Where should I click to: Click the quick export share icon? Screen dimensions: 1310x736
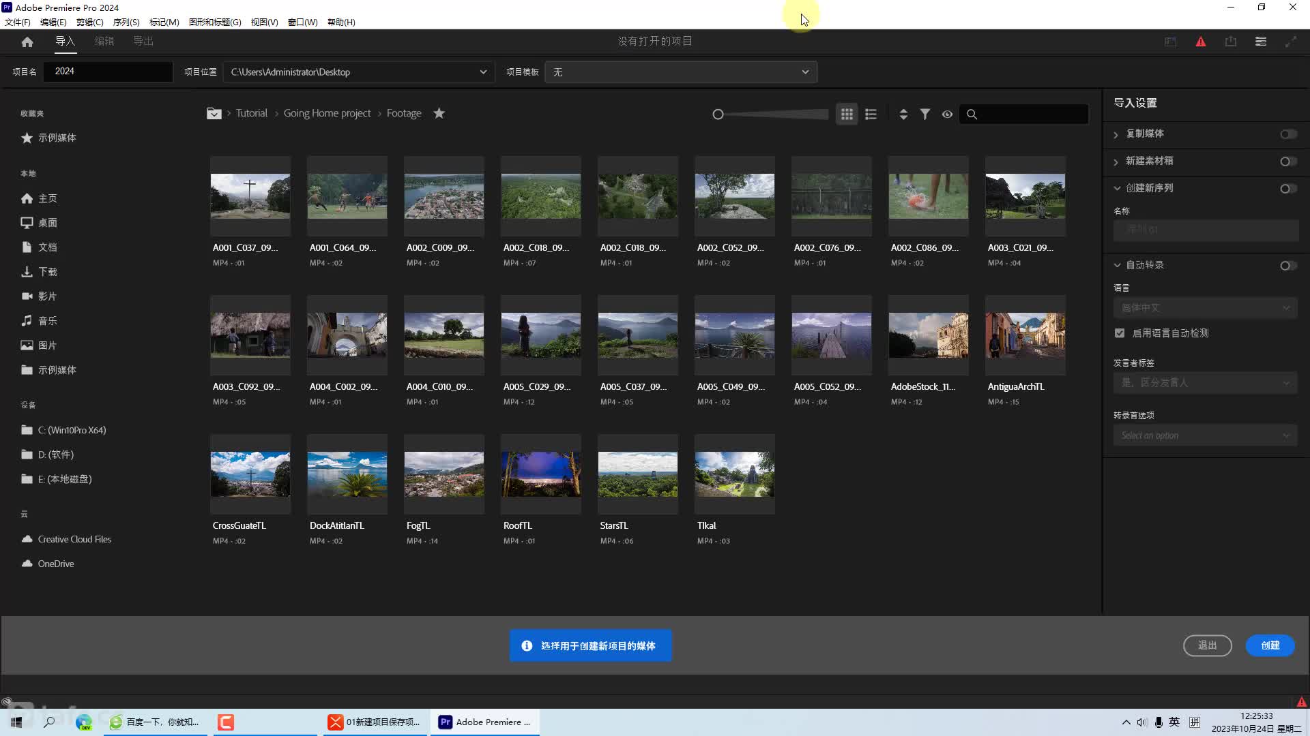point(1231,42)
